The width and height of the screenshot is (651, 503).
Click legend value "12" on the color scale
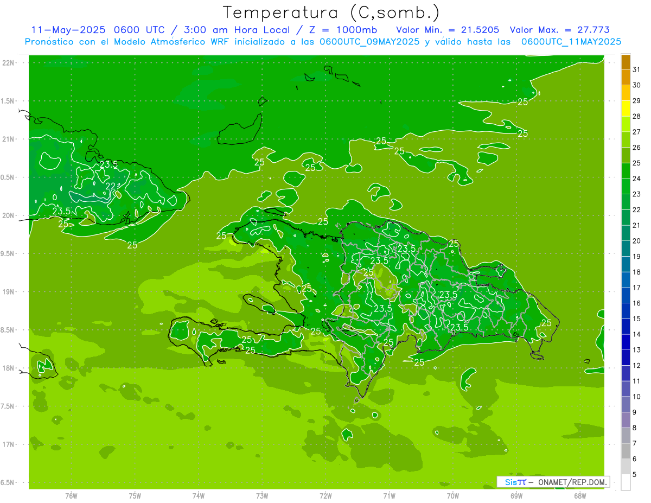[637, 366]
